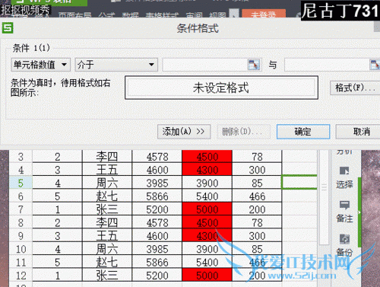Click cell 5866 in row 6

tap(157, 196)
